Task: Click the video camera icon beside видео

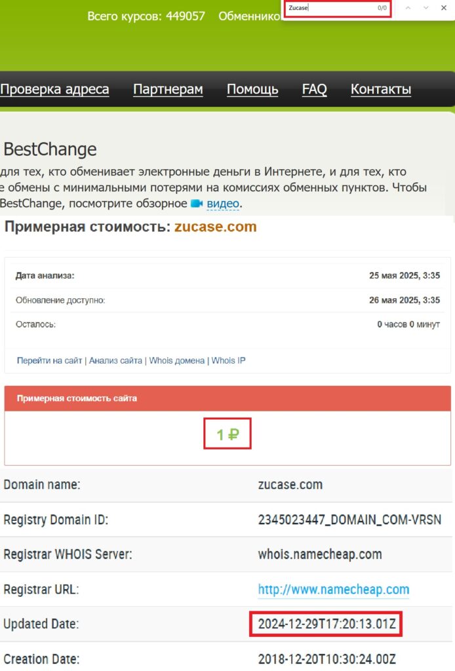Action: [x=197, y=204]
